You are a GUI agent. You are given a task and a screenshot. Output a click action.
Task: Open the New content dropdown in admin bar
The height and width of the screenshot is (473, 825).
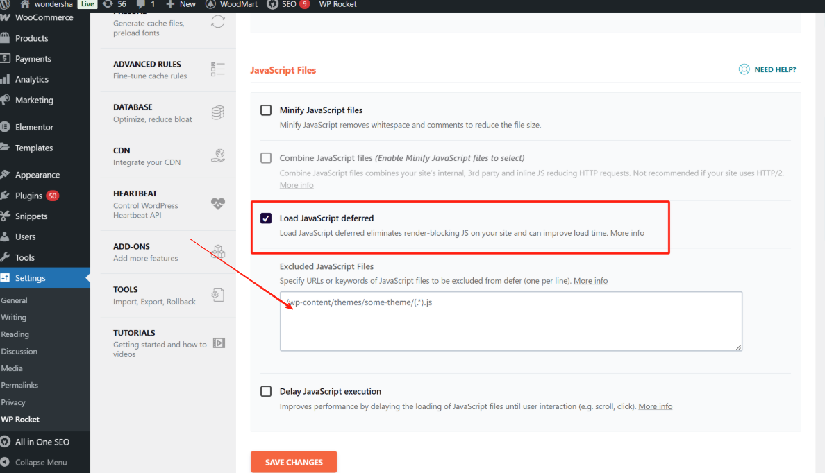(181, 4)
